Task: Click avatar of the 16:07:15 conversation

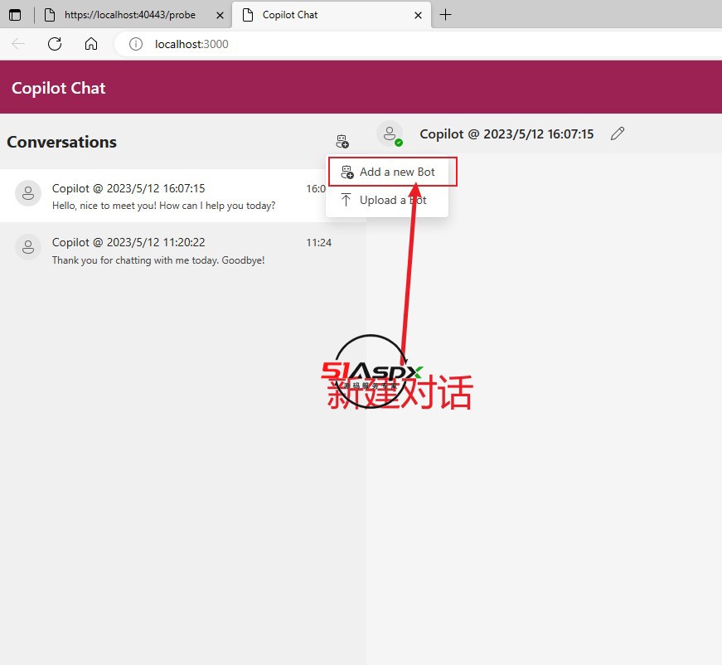Action: [28, 193]
